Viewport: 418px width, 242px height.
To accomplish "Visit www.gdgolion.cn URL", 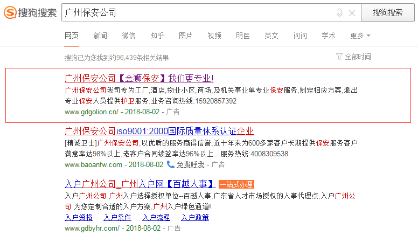I will pyautogui.click(x=92, y=112).
